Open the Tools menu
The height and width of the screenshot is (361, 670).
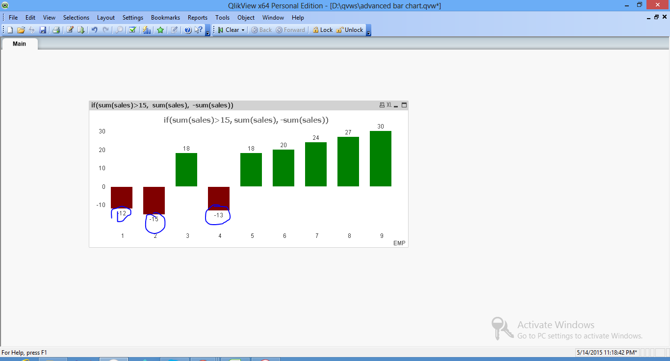222,17
